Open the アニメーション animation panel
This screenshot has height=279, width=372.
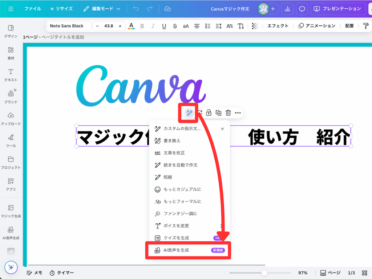coord(317,26)
